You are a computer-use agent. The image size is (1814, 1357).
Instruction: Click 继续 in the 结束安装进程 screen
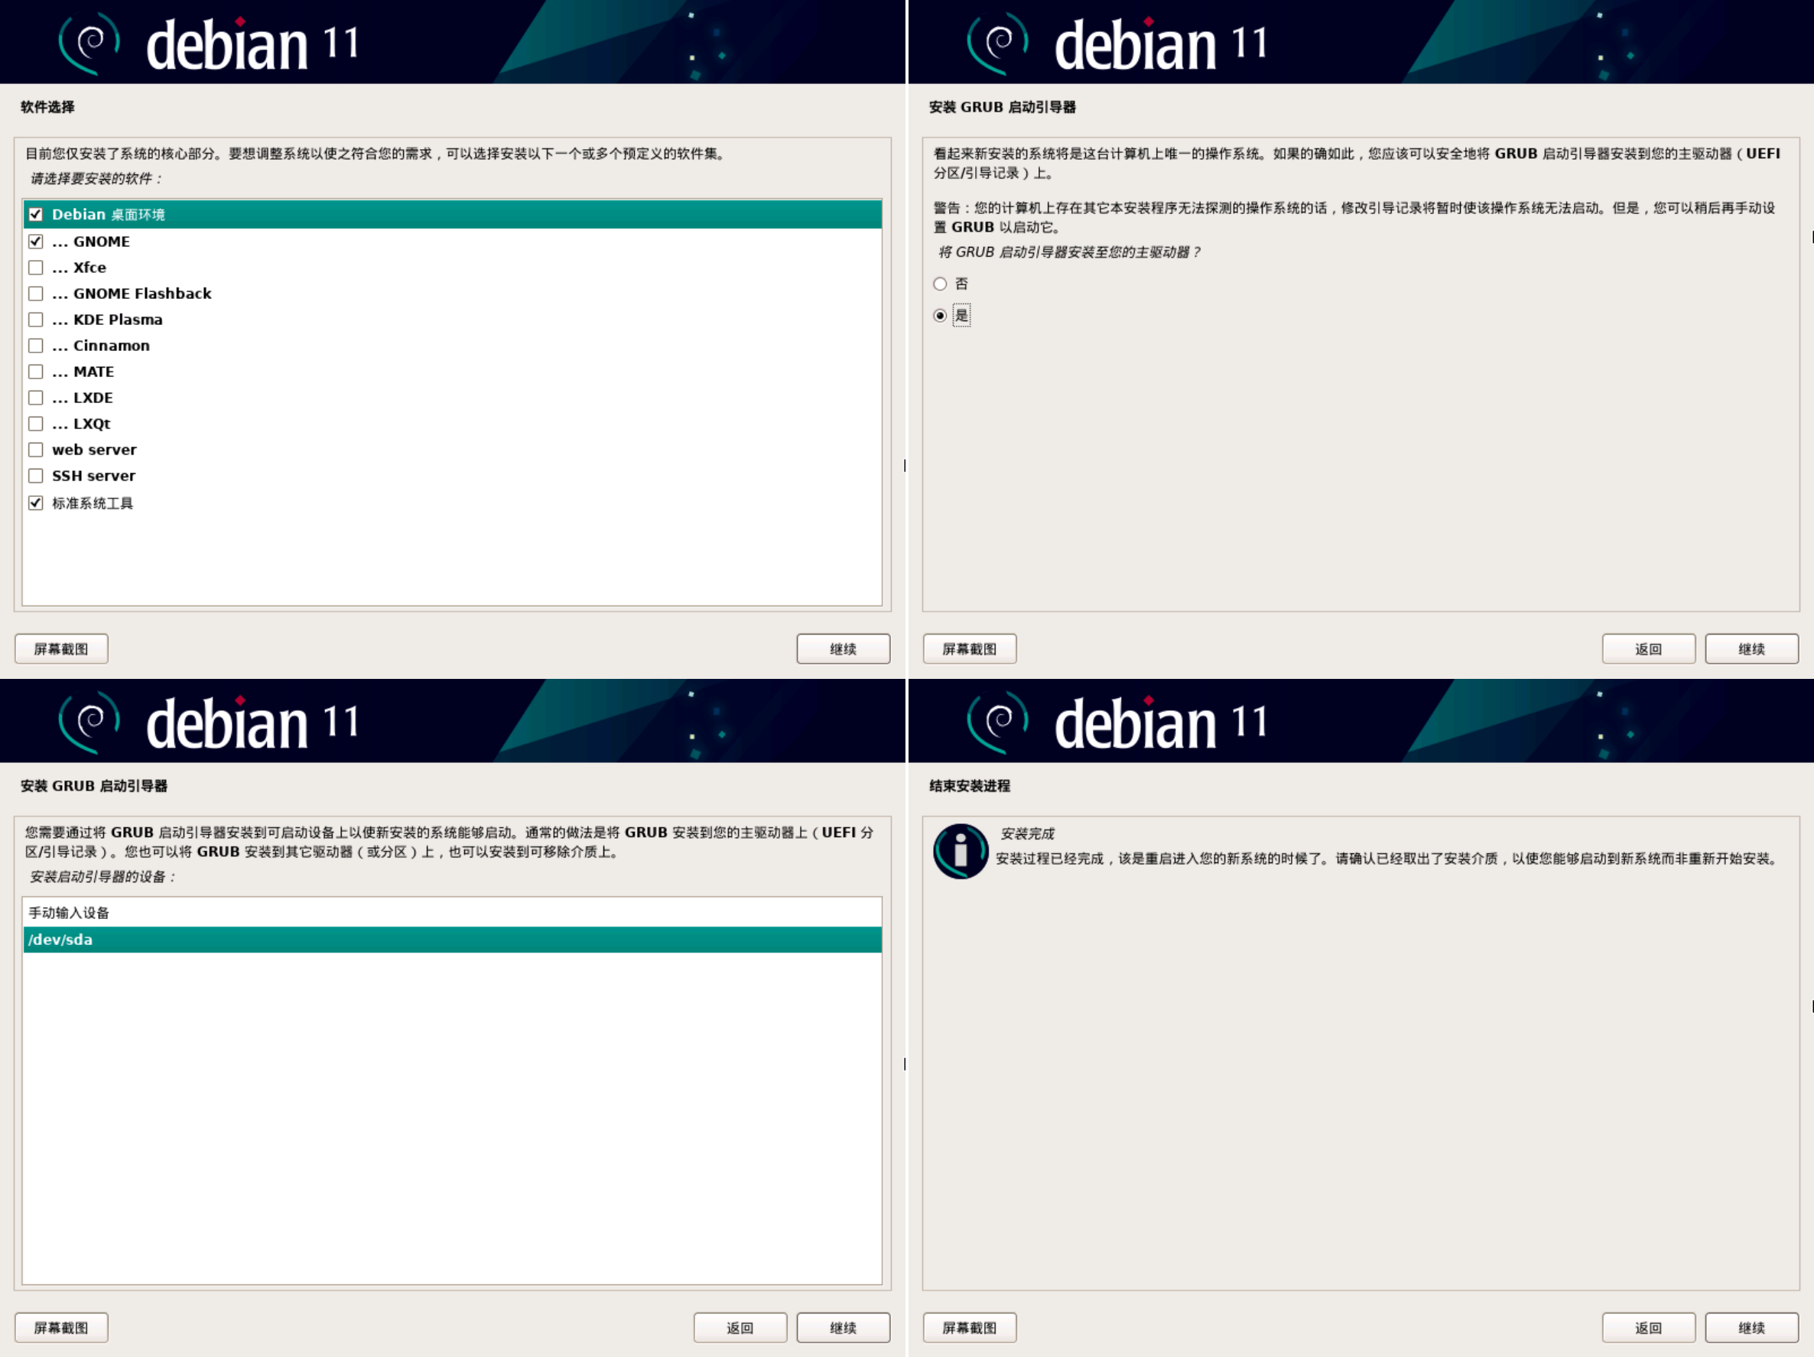pos(1752,1327)
